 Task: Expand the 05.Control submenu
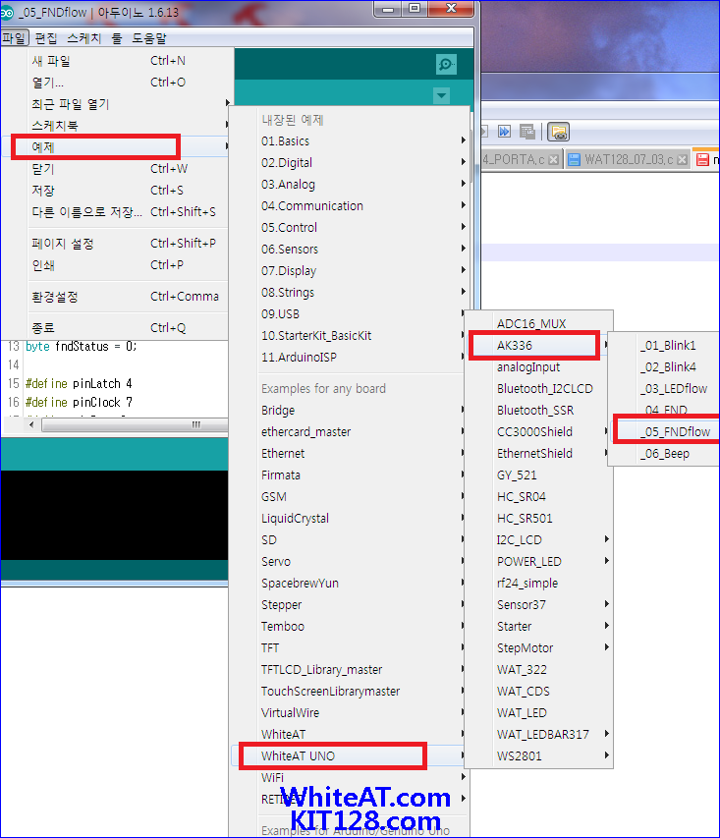(350, 228)
